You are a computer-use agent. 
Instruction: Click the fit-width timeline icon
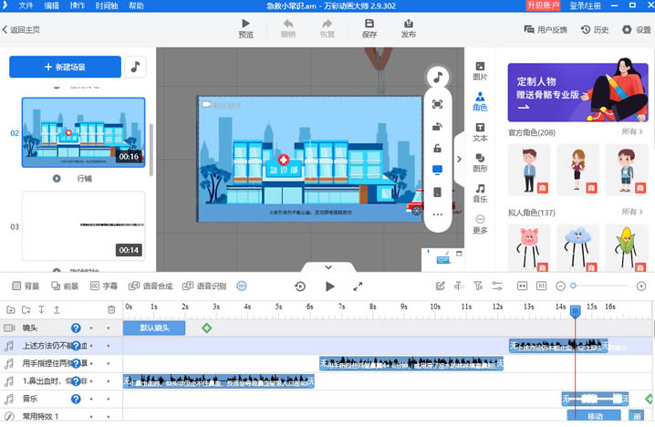point(522,286)
